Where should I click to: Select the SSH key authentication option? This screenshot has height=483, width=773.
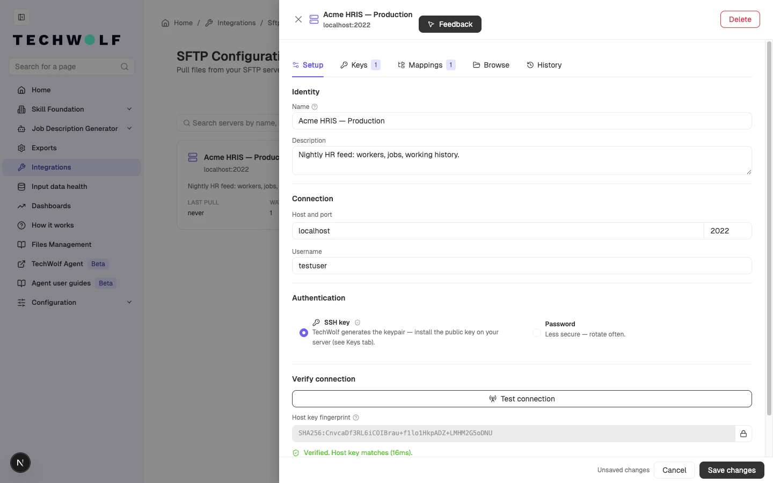(x=304, y=333)
